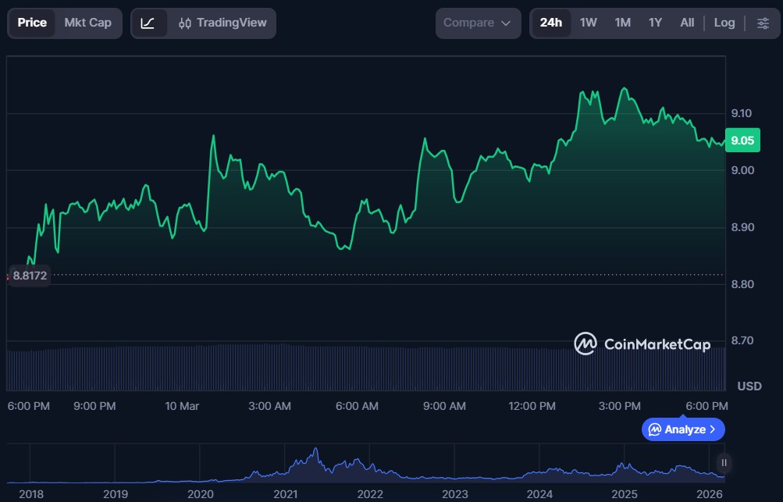Select the 1M time range

(x=622, y=23)
